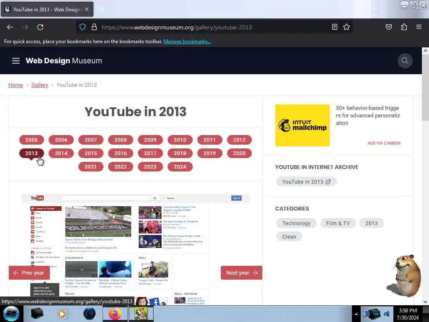Image resolution: width=429 pixels, height=322 pixels.
Task: Open the Firefox application menu
Action: click(x=419, y=27)
